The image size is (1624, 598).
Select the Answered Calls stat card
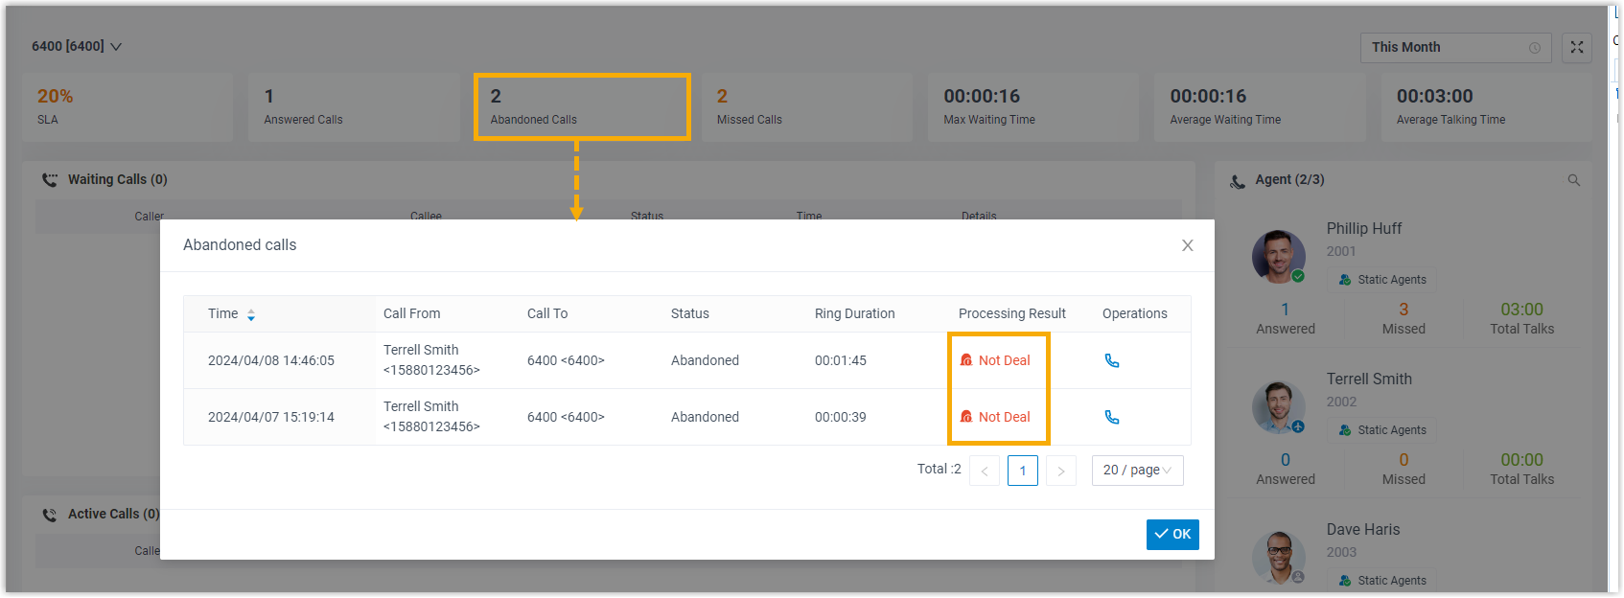[354, 107]
